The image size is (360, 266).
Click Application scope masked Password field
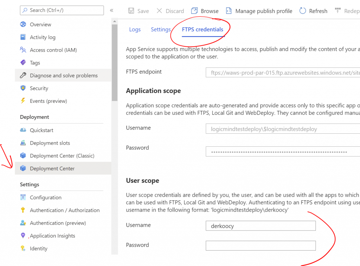click(283, 152)
